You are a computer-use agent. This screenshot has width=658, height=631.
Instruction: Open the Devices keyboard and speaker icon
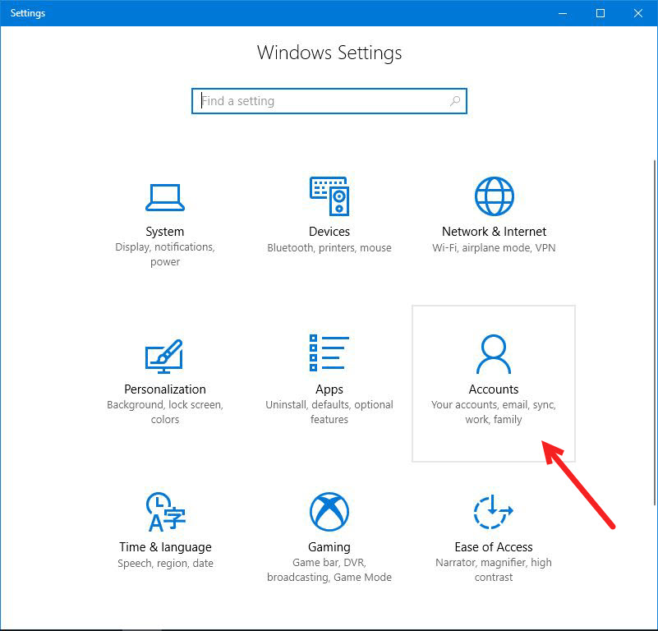329,196
